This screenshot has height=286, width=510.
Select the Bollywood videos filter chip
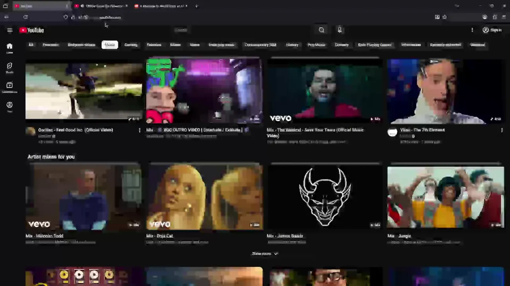pyautogui.click(x=81, y=45)
